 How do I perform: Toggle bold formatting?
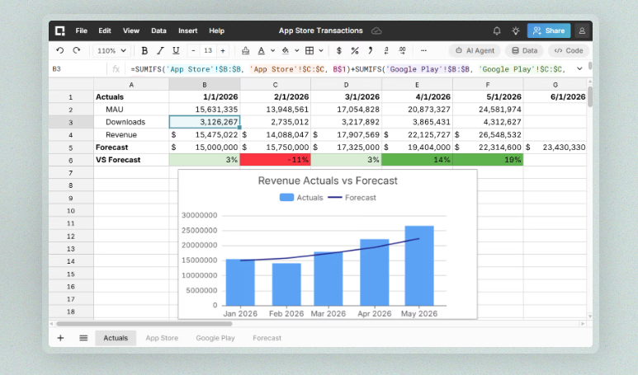coord(144,51)
